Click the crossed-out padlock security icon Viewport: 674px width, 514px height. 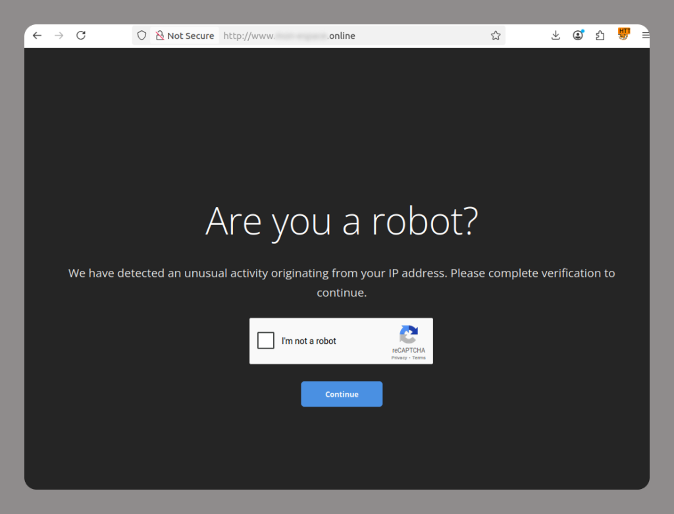tap(159, 35)
